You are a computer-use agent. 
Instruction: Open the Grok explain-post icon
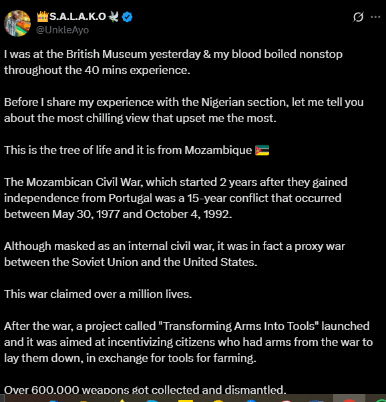click(358, 17)
